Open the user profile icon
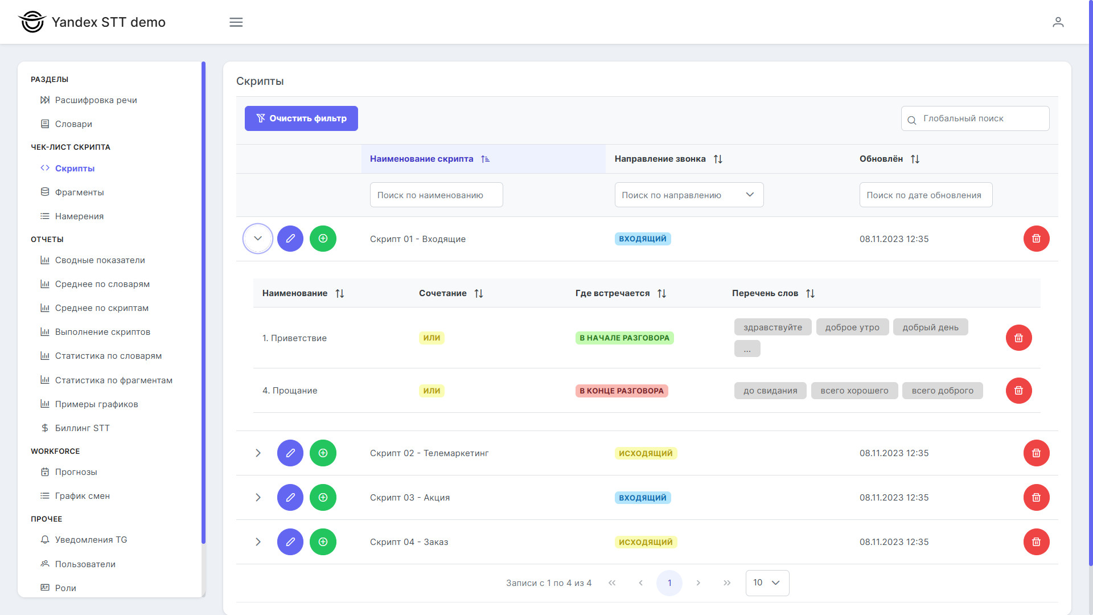The width and height of the screenshot is (1093, 615). pyautogui.click(x=1058, y=22)
